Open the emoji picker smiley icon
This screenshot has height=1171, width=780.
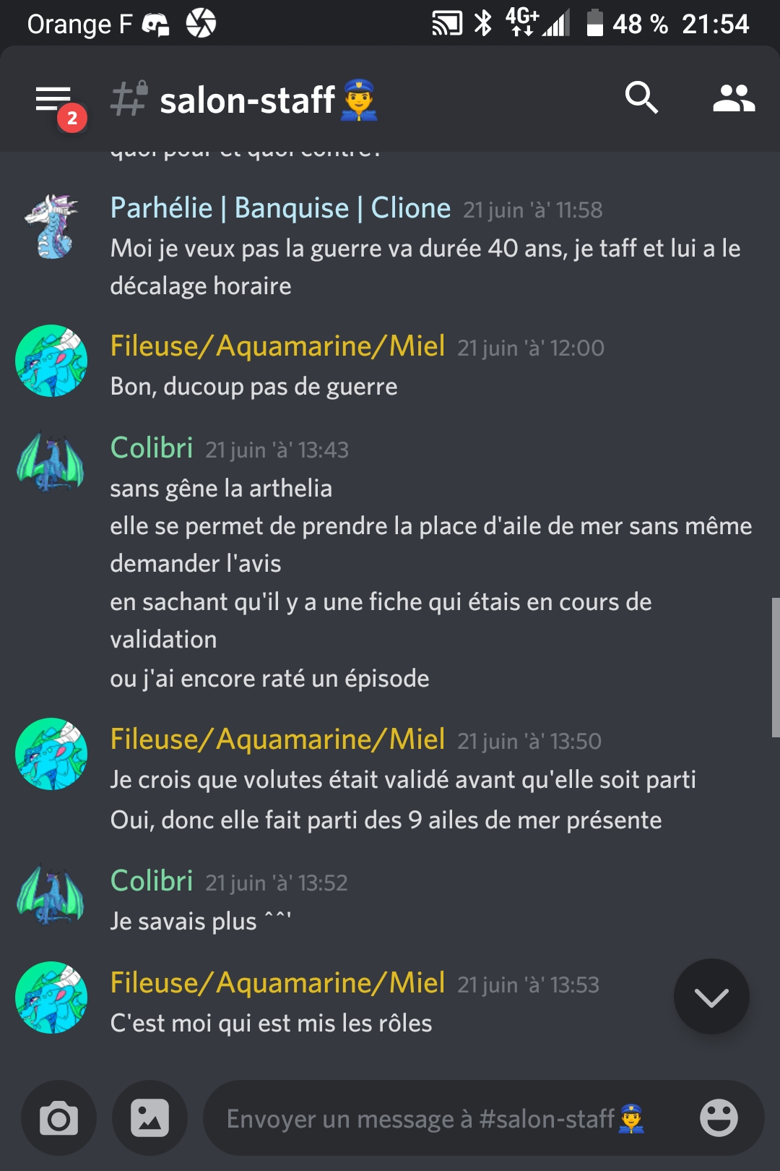click(719, 1118)
